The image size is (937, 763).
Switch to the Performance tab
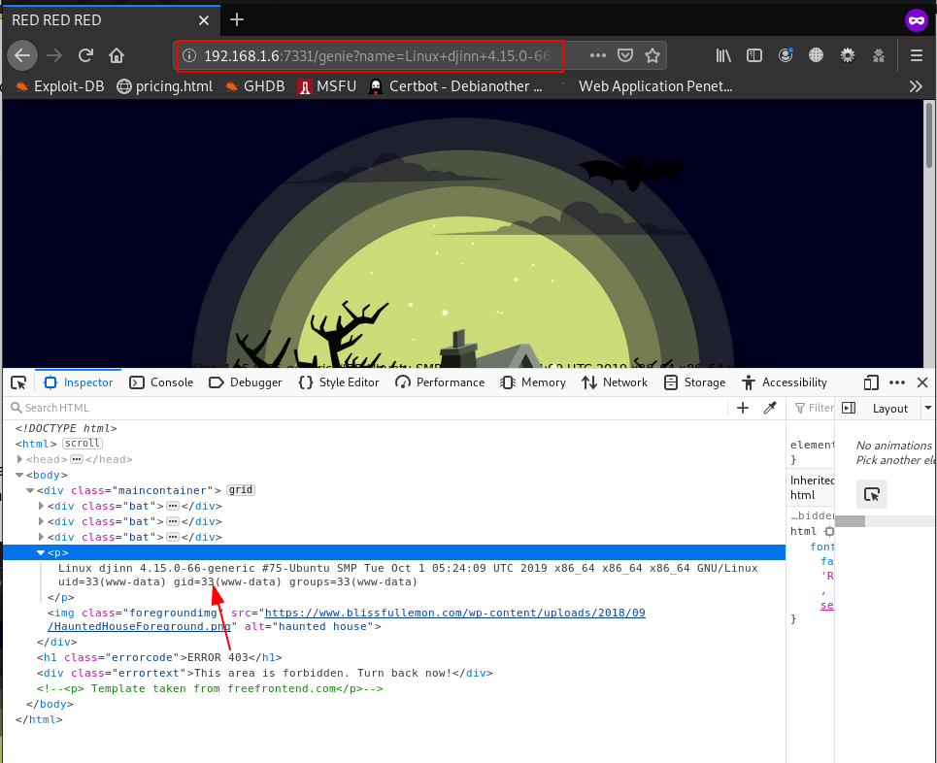pyautogui.click(x=440, y=382)
